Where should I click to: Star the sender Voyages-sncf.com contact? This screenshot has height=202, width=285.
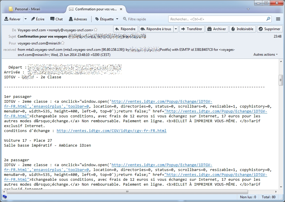(x=96, y=30)
